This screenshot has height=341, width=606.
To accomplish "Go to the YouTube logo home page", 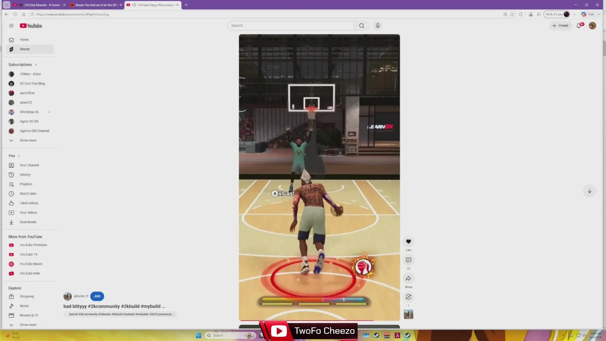I will (31, 26).
